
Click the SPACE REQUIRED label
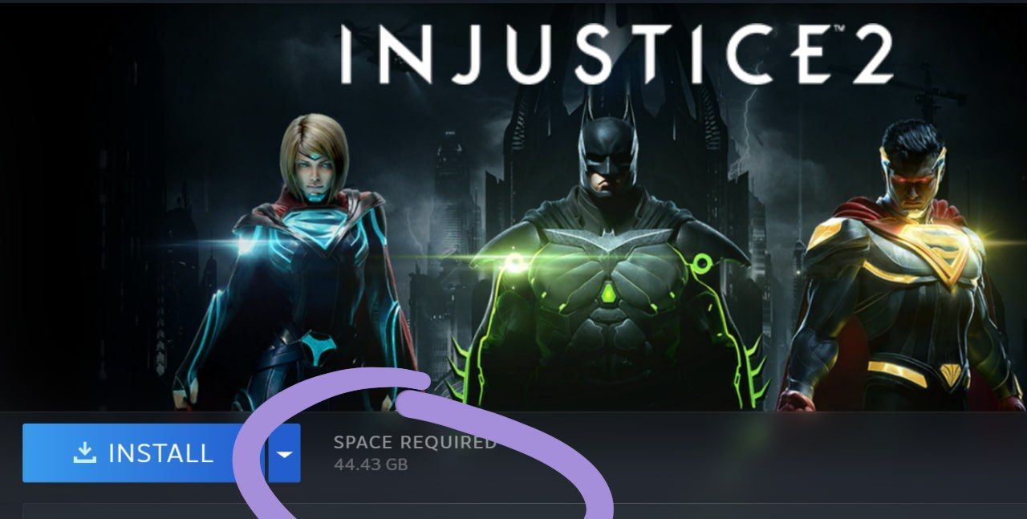(x=415, y=442)
